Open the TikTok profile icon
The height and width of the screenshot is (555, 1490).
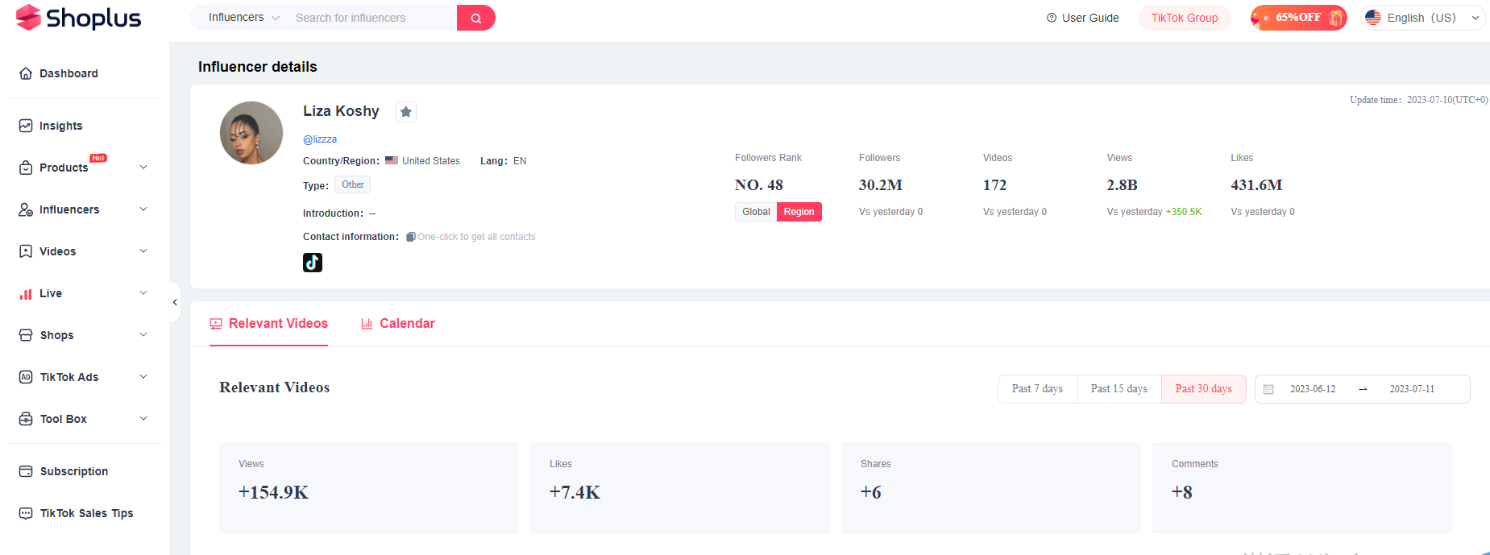tap(313, 263)
